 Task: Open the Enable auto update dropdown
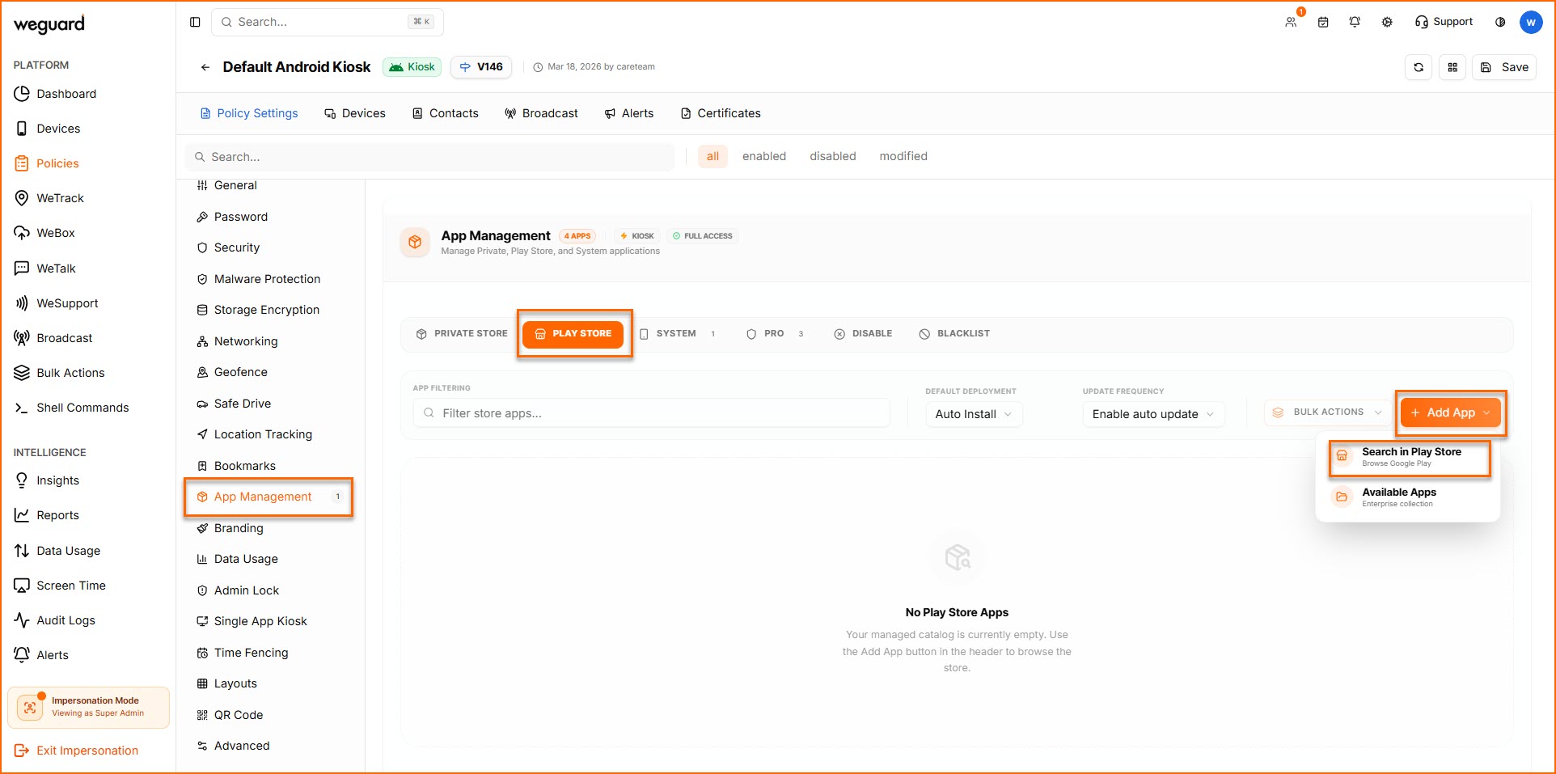pyautogui.click(x=1152, y=414)
